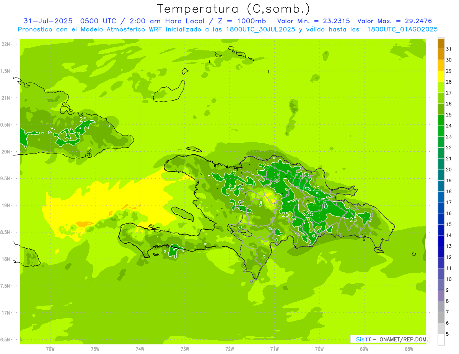Click the '20N' latitude label
The image size is (459, 354).
(6, 152)
